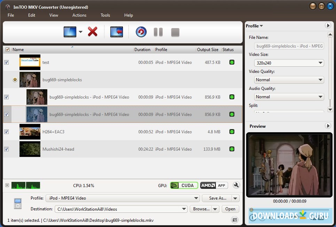Click the preview seek slider handle
The height and width of the screenshot is (227, 336).
(252, 210)
